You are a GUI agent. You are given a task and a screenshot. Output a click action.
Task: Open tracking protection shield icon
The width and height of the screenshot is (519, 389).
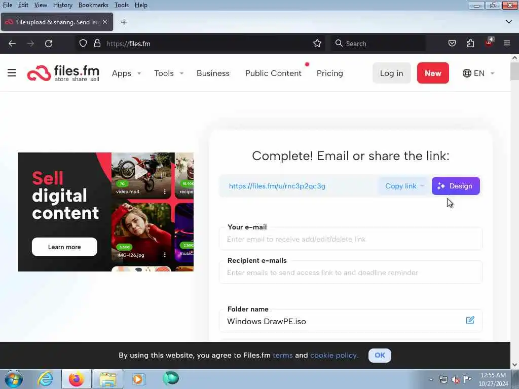coord(83,44)
